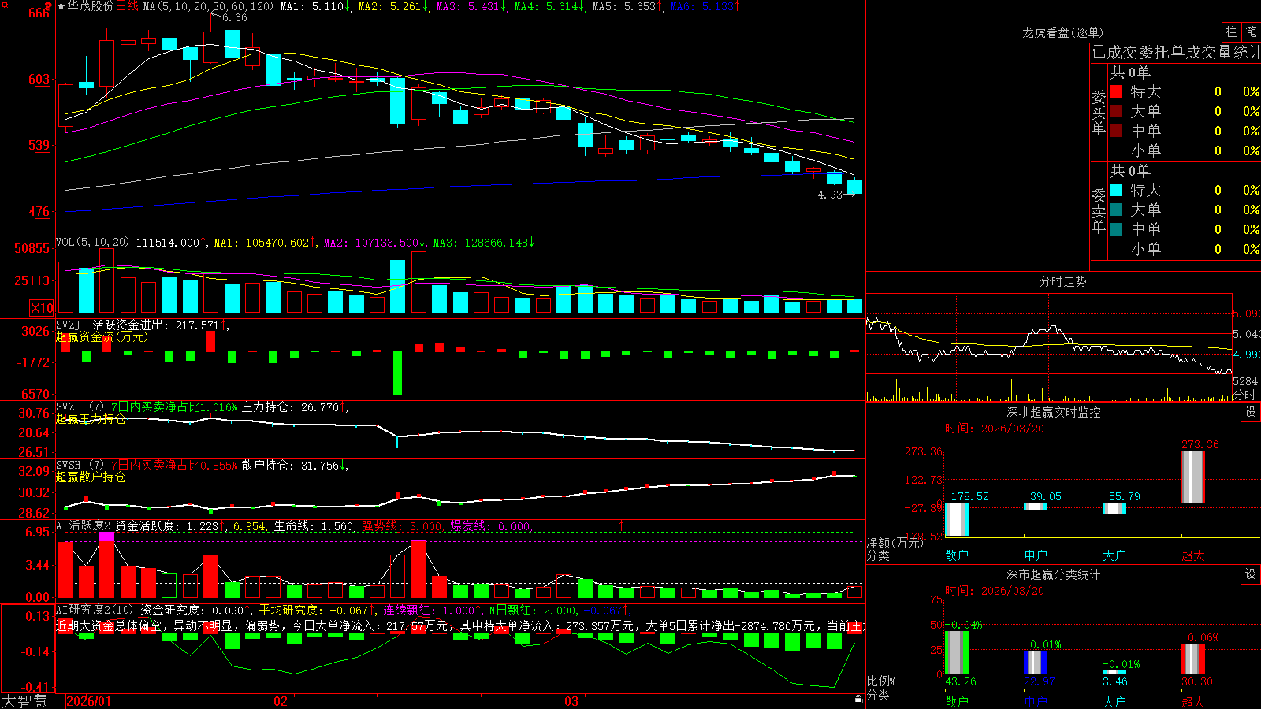Click the MA6: 5.133 value
The image size is (1261, 709).
pos(704,6)
